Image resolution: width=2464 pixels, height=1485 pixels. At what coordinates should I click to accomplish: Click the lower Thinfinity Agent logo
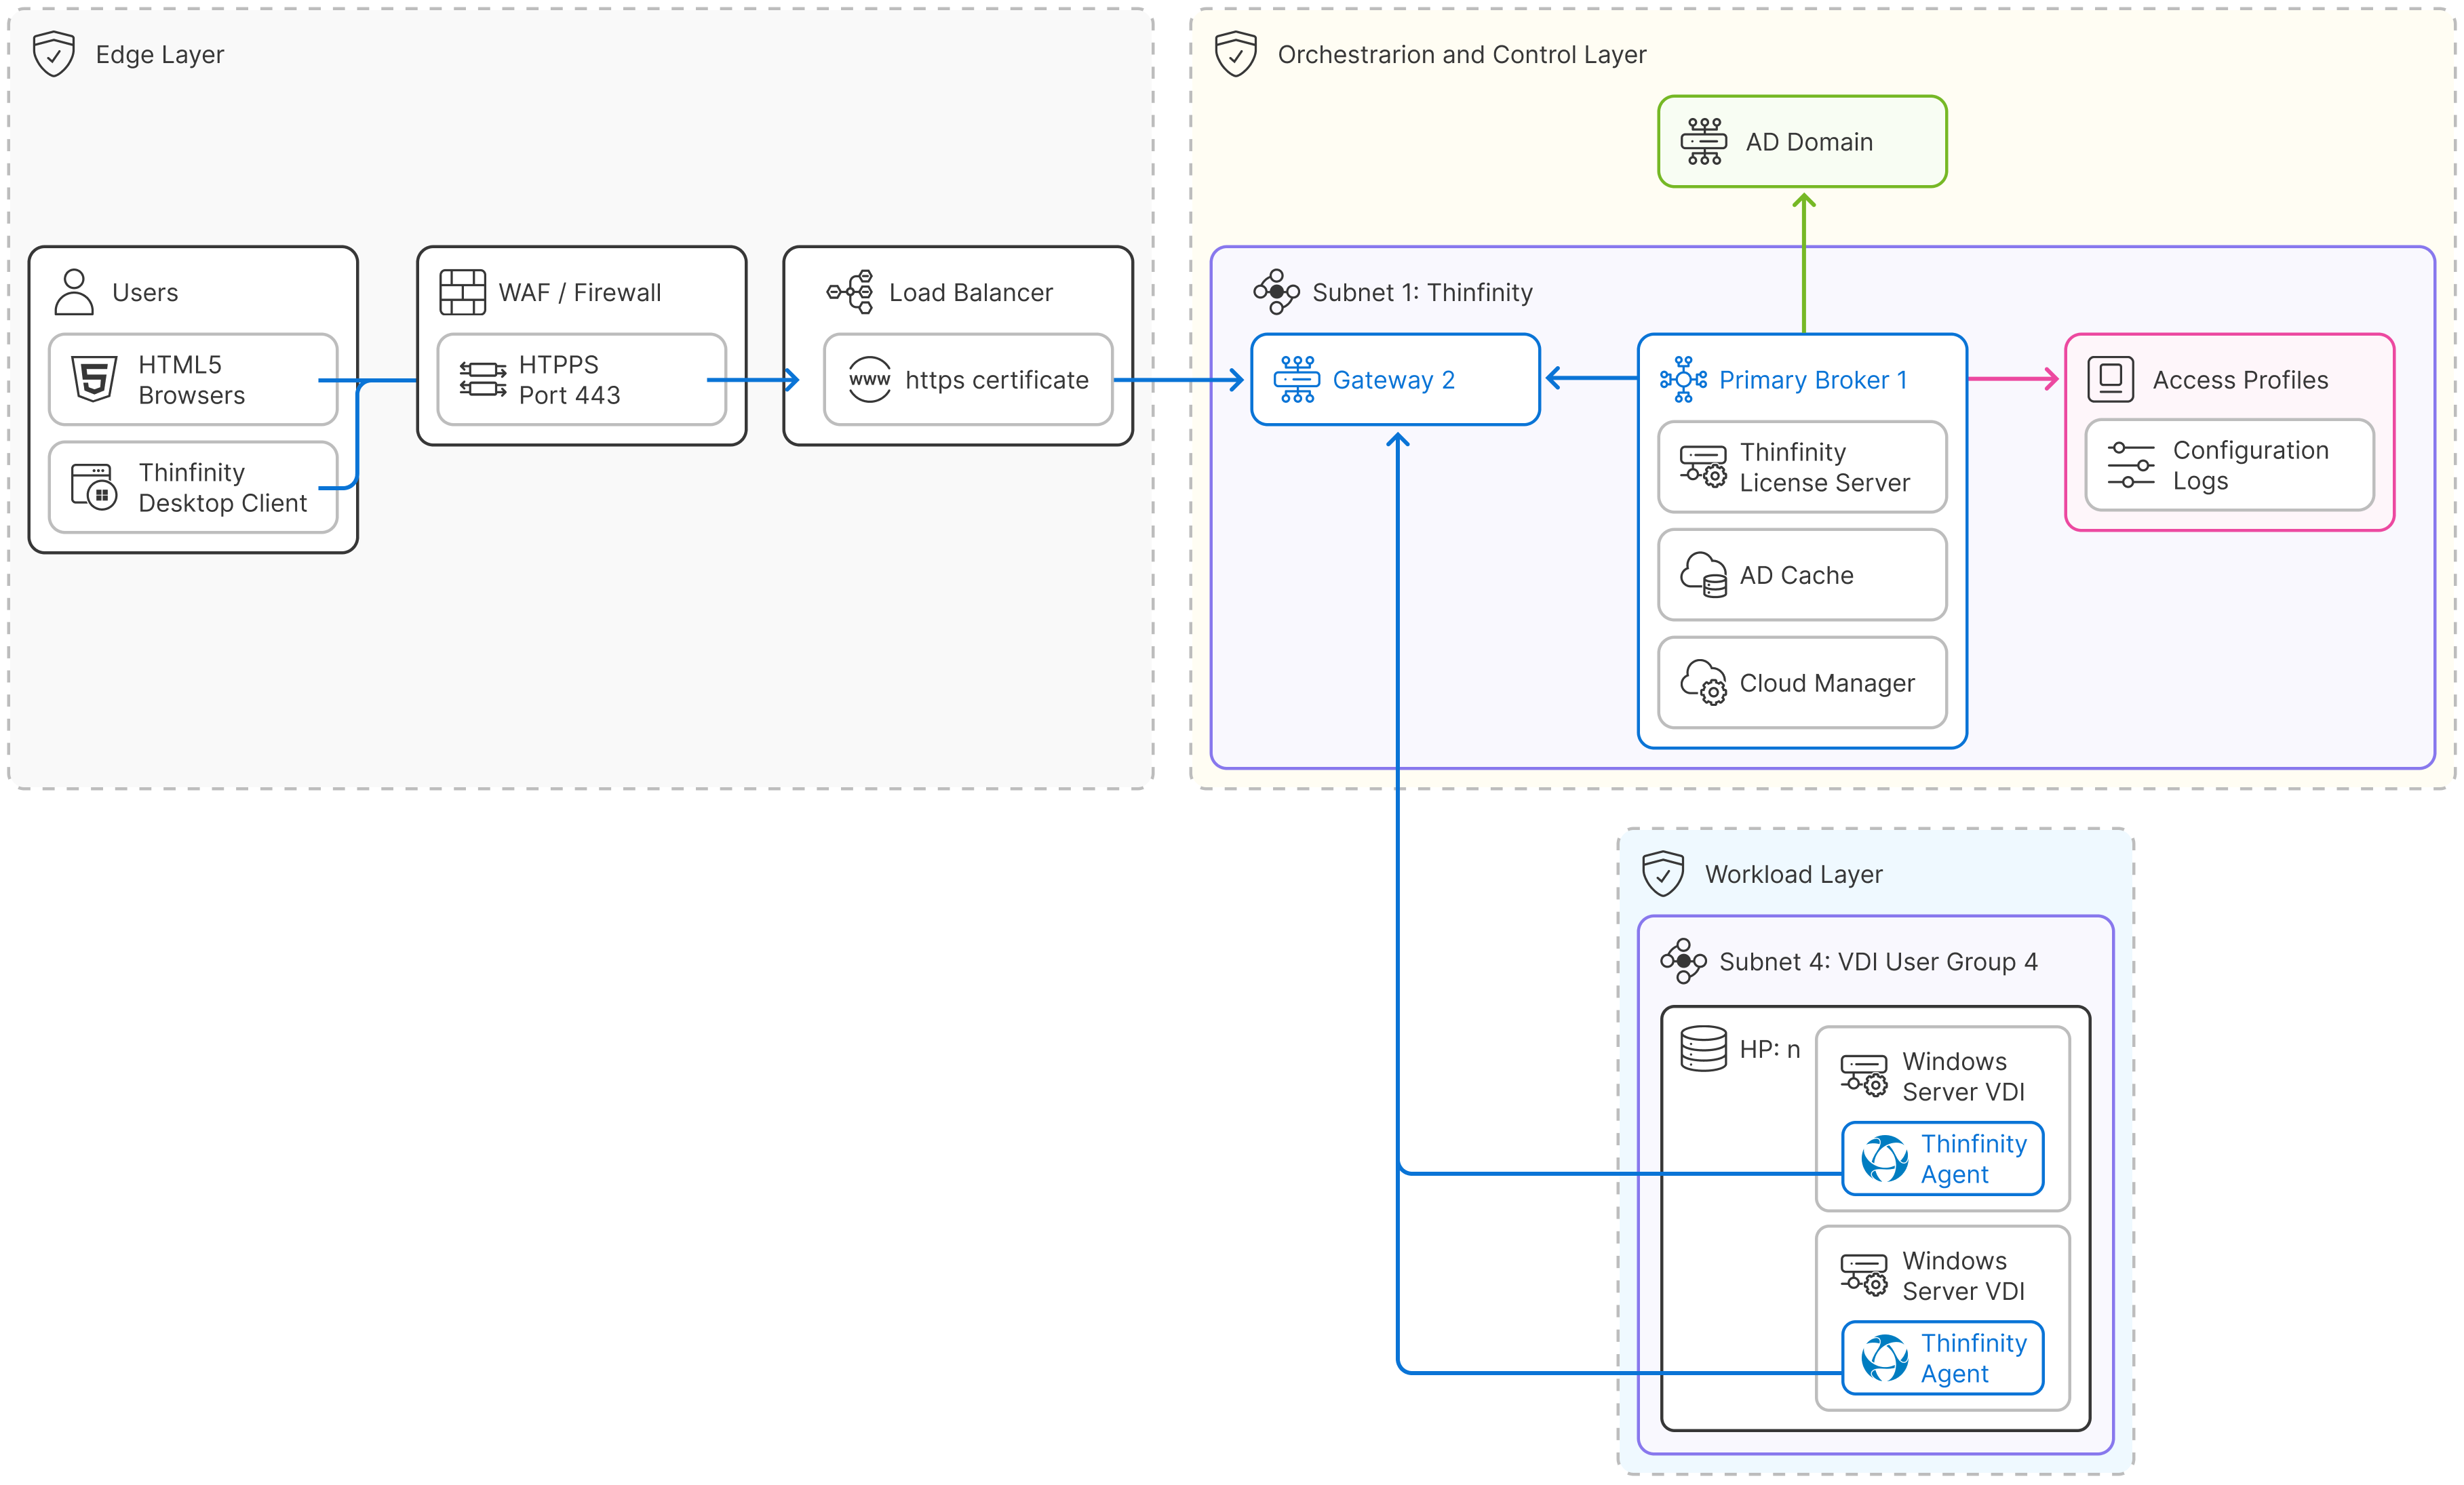(x=1885, y=1358)
